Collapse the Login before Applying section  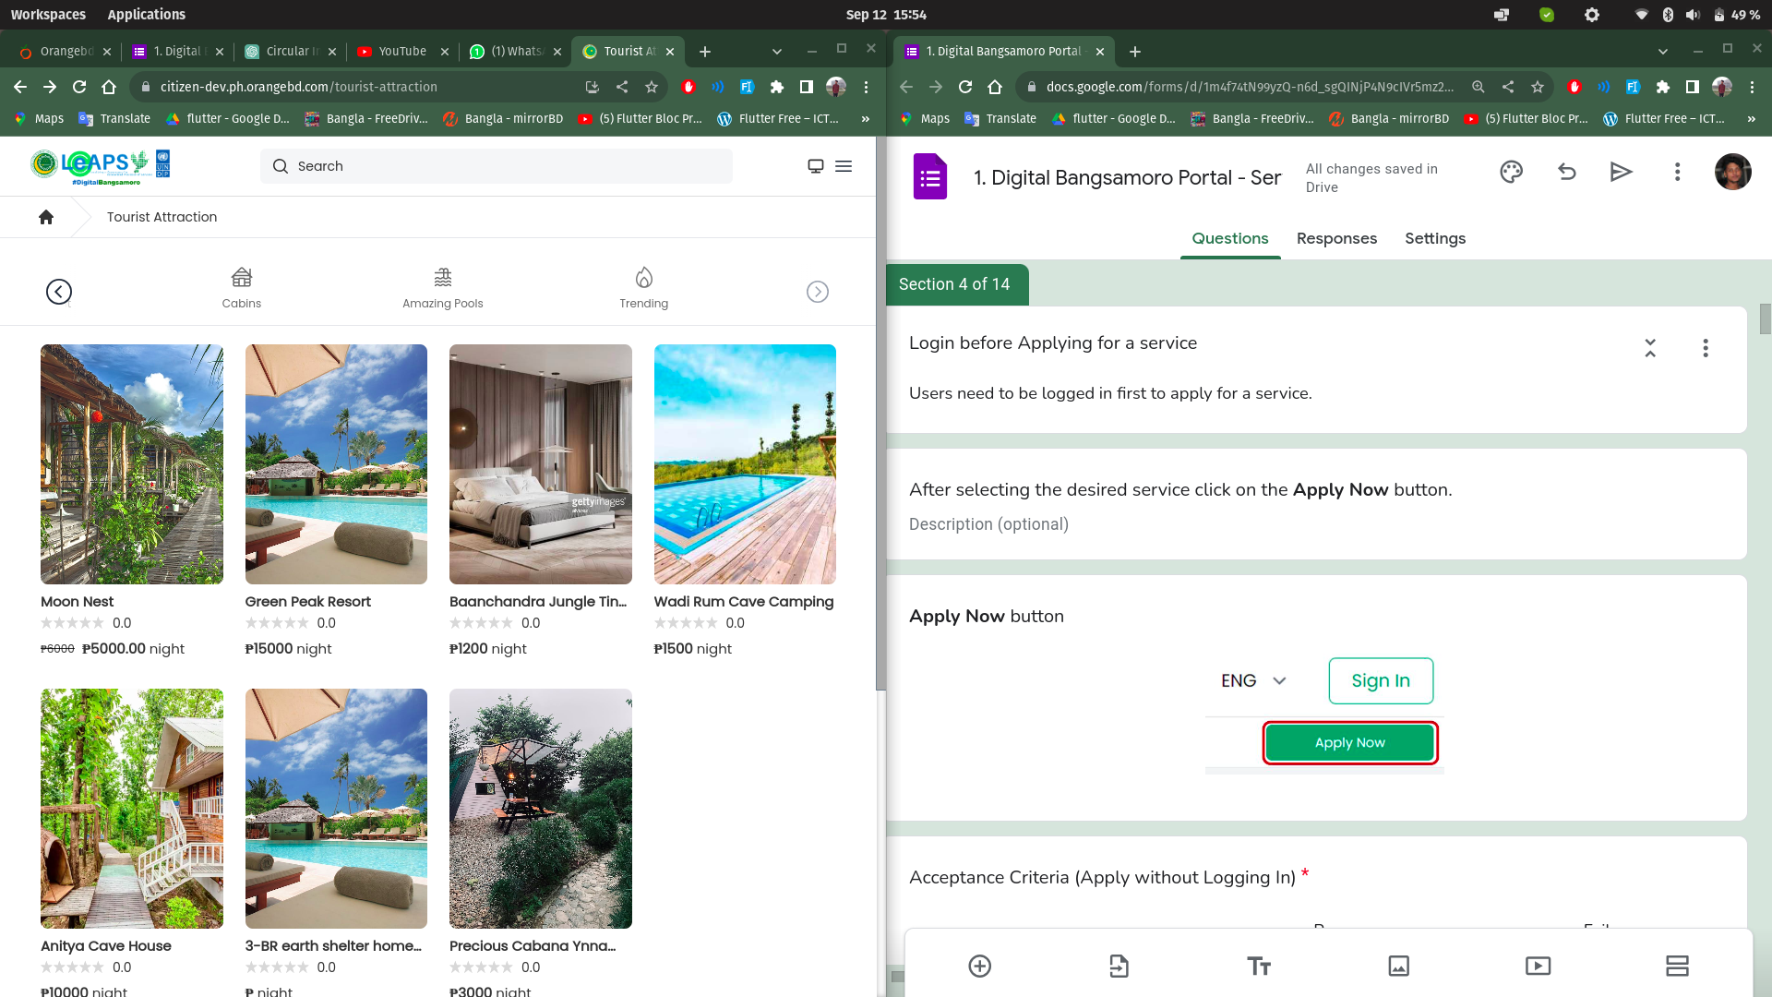1650,348
